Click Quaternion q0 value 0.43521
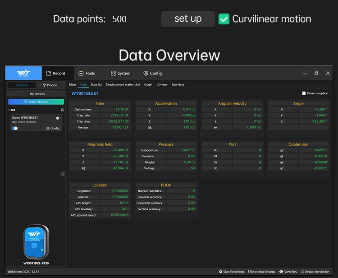The height and width of the screenshot is (278, 338). (320, 150)
